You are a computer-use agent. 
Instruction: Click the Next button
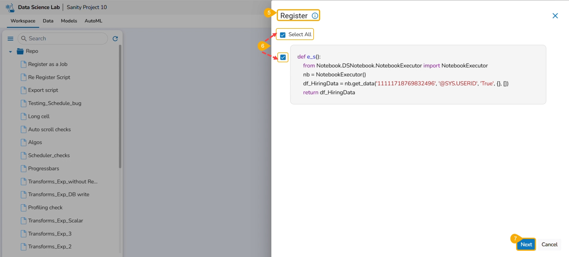point(526,245)
